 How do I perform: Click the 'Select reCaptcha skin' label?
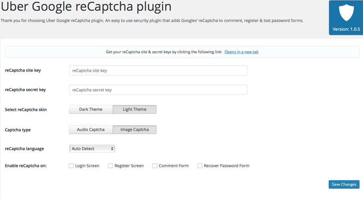[26, 110]
